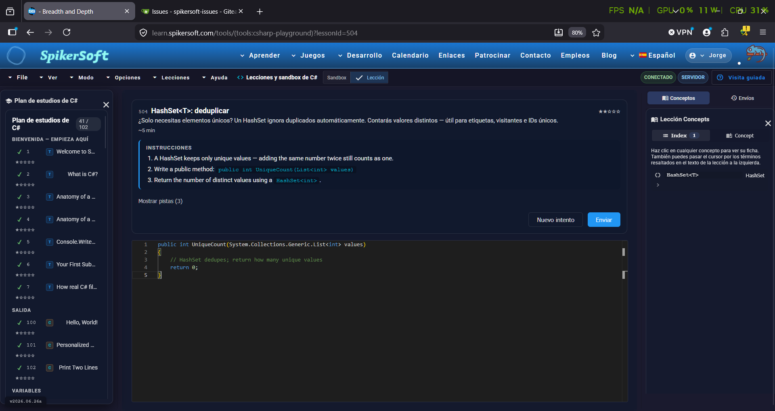Image resolution: width=775 pixels, height=411 pixels.
Task: Close the Issues Gitea browser tab
Action: click(x=241, y=11)
